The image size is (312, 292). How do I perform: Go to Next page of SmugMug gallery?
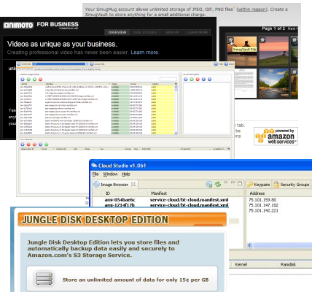(x=292, y=28)
